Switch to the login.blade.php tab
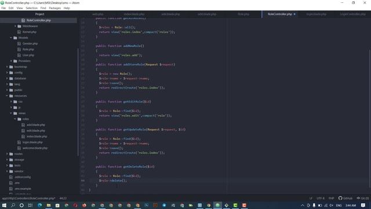 point(316,14)
